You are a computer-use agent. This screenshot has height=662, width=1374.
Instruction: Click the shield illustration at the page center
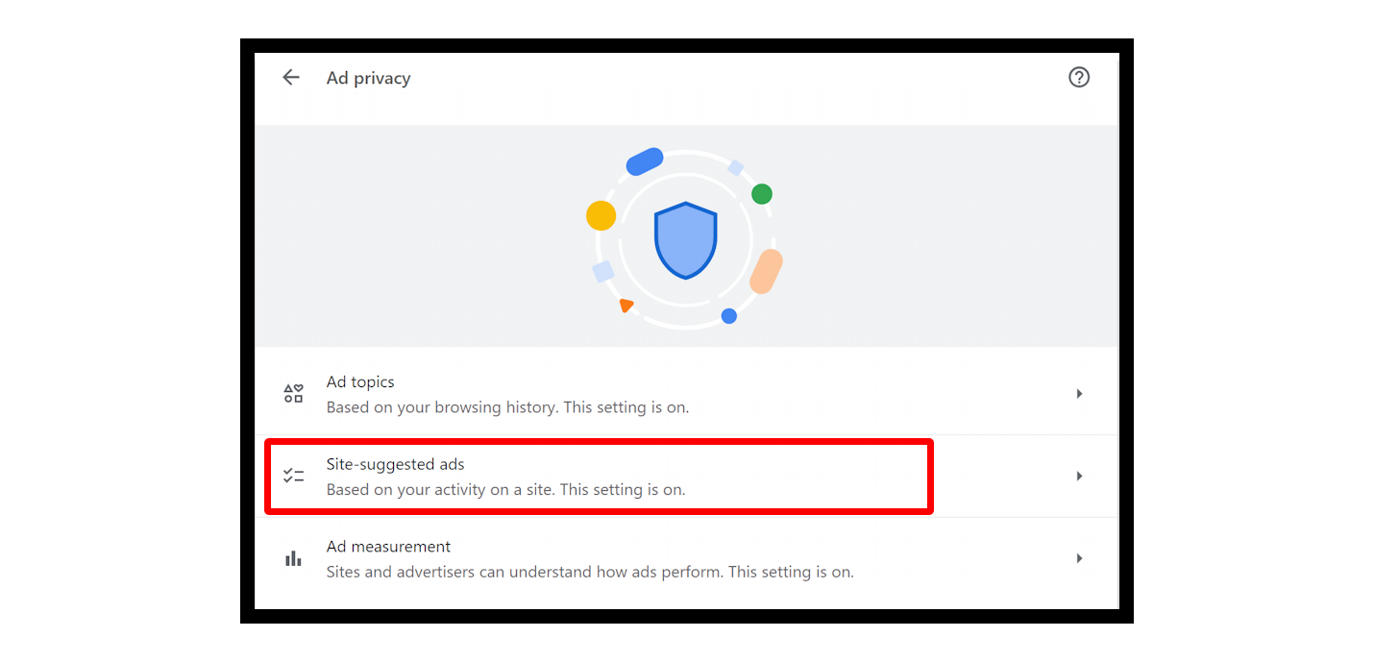tap(686, 239)
